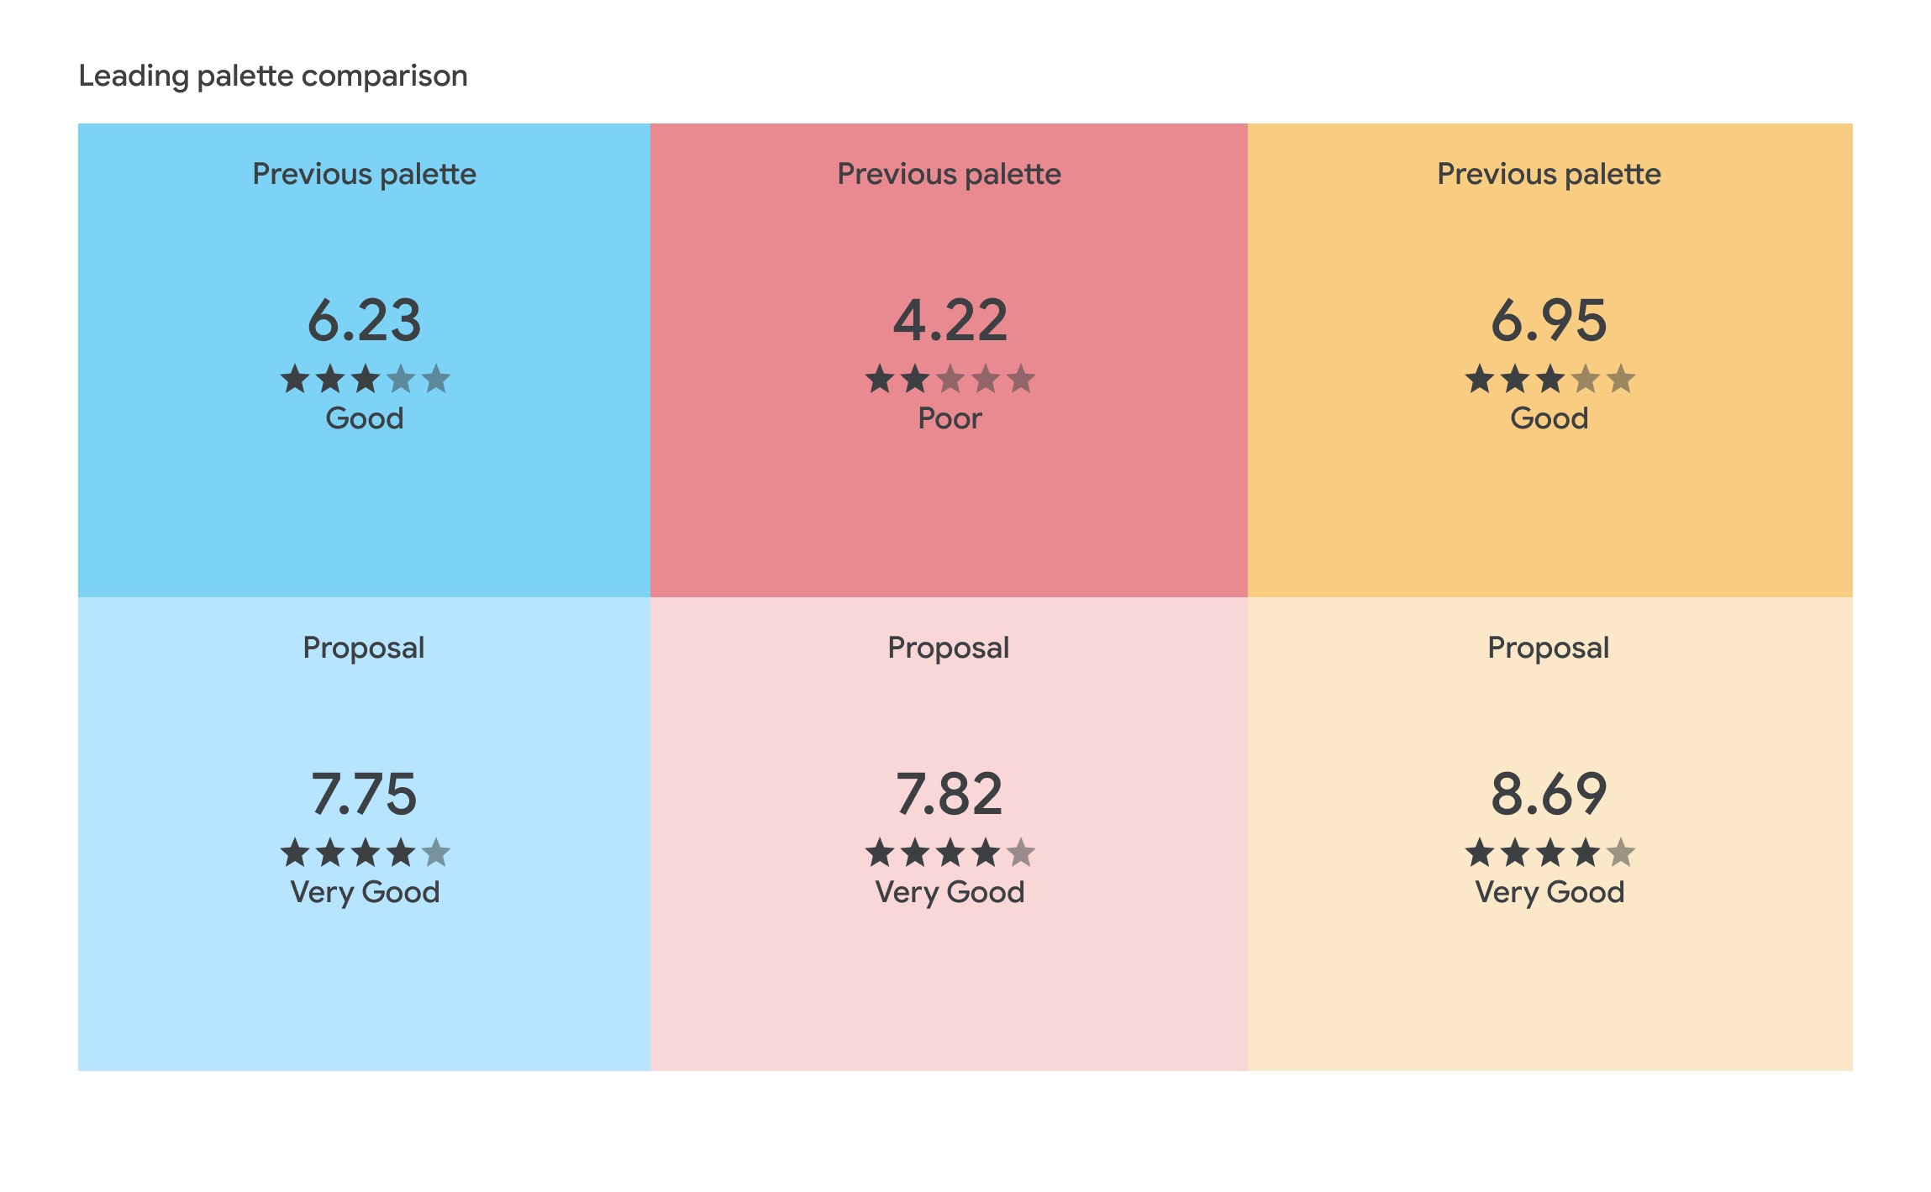Image resolution: width=1931 pixels, height=1192 pixels.
Task: Click the first star under score 6.95
Action: (1479, 380)
